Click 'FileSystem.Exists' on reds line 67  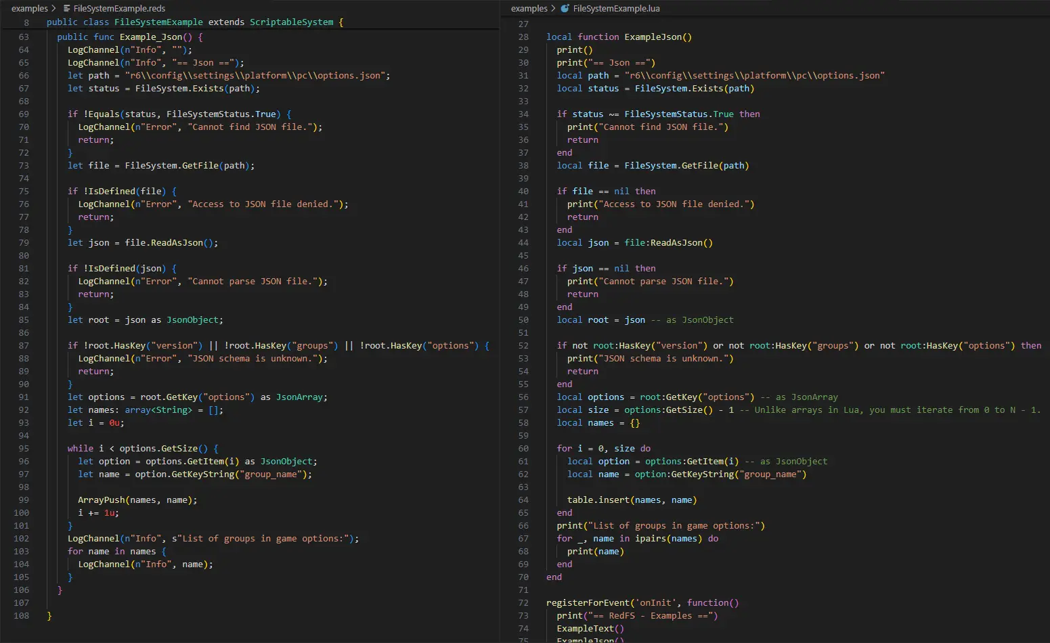(x=179, y=89)
